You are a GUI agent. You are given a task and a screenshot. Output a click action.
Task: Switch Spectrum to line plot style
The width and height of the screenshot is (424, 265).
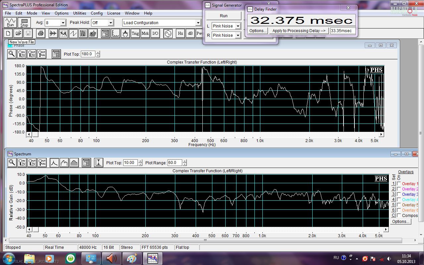54,163
